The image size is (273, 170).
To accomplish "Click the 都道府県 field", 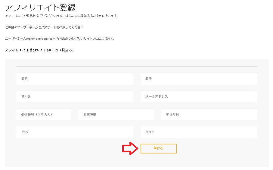I will [116, 115].
